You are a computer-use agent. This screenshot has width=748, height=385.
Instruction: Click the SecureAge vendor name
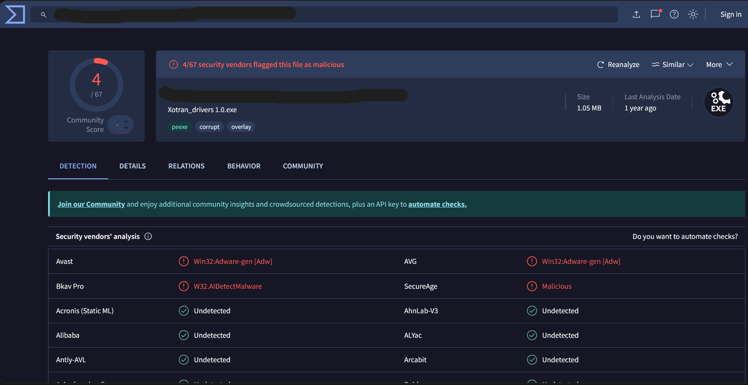pos(421,286)
